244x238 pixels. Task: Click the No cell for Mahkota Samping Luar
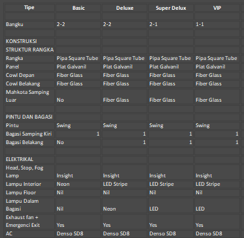click(78, 96)
